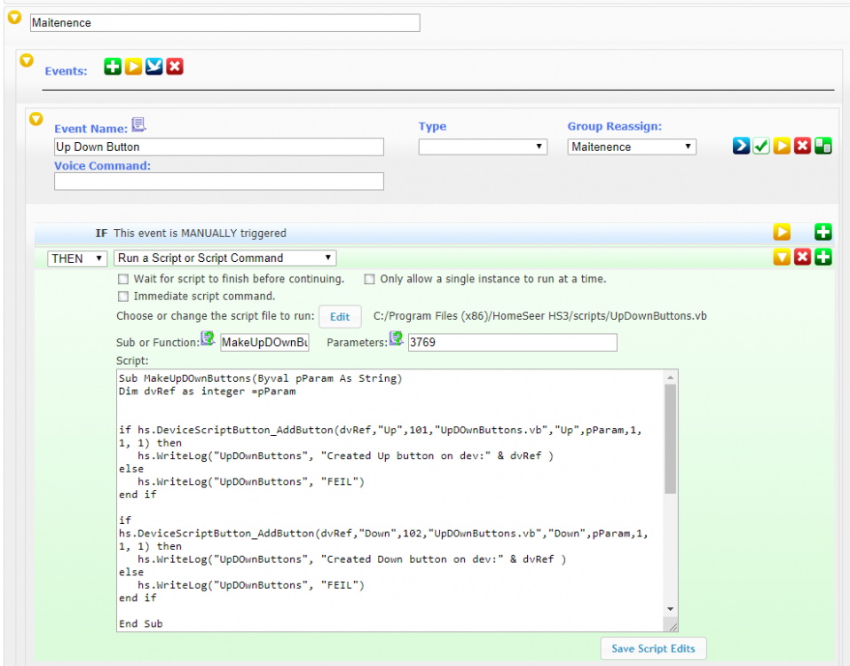Viewport: 850px width, 666px height.
Task: Click the yellow run icon in Up Down Button event row
Action: pyautogui.click(x=782, y=147)
